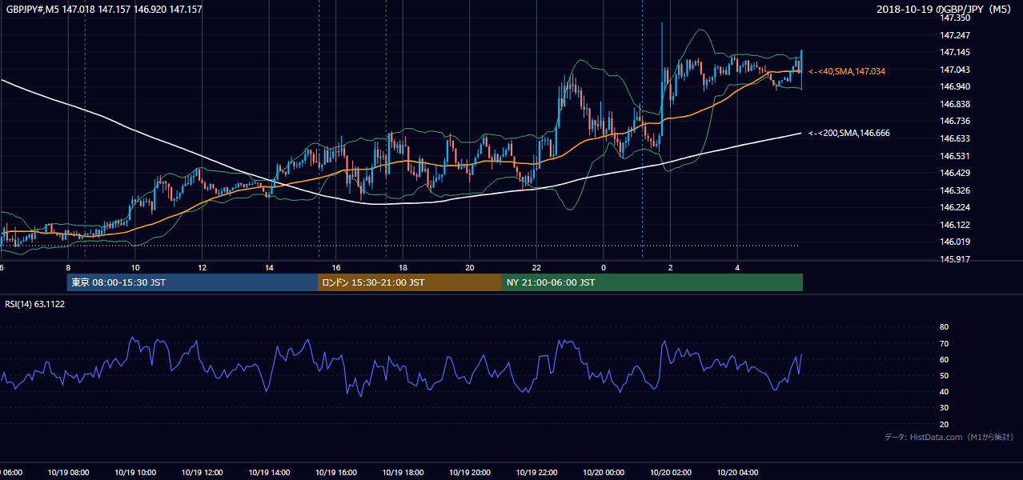Click price axis value 147.247
This screenshot has height=480, width=1023.
click(957, 35)
